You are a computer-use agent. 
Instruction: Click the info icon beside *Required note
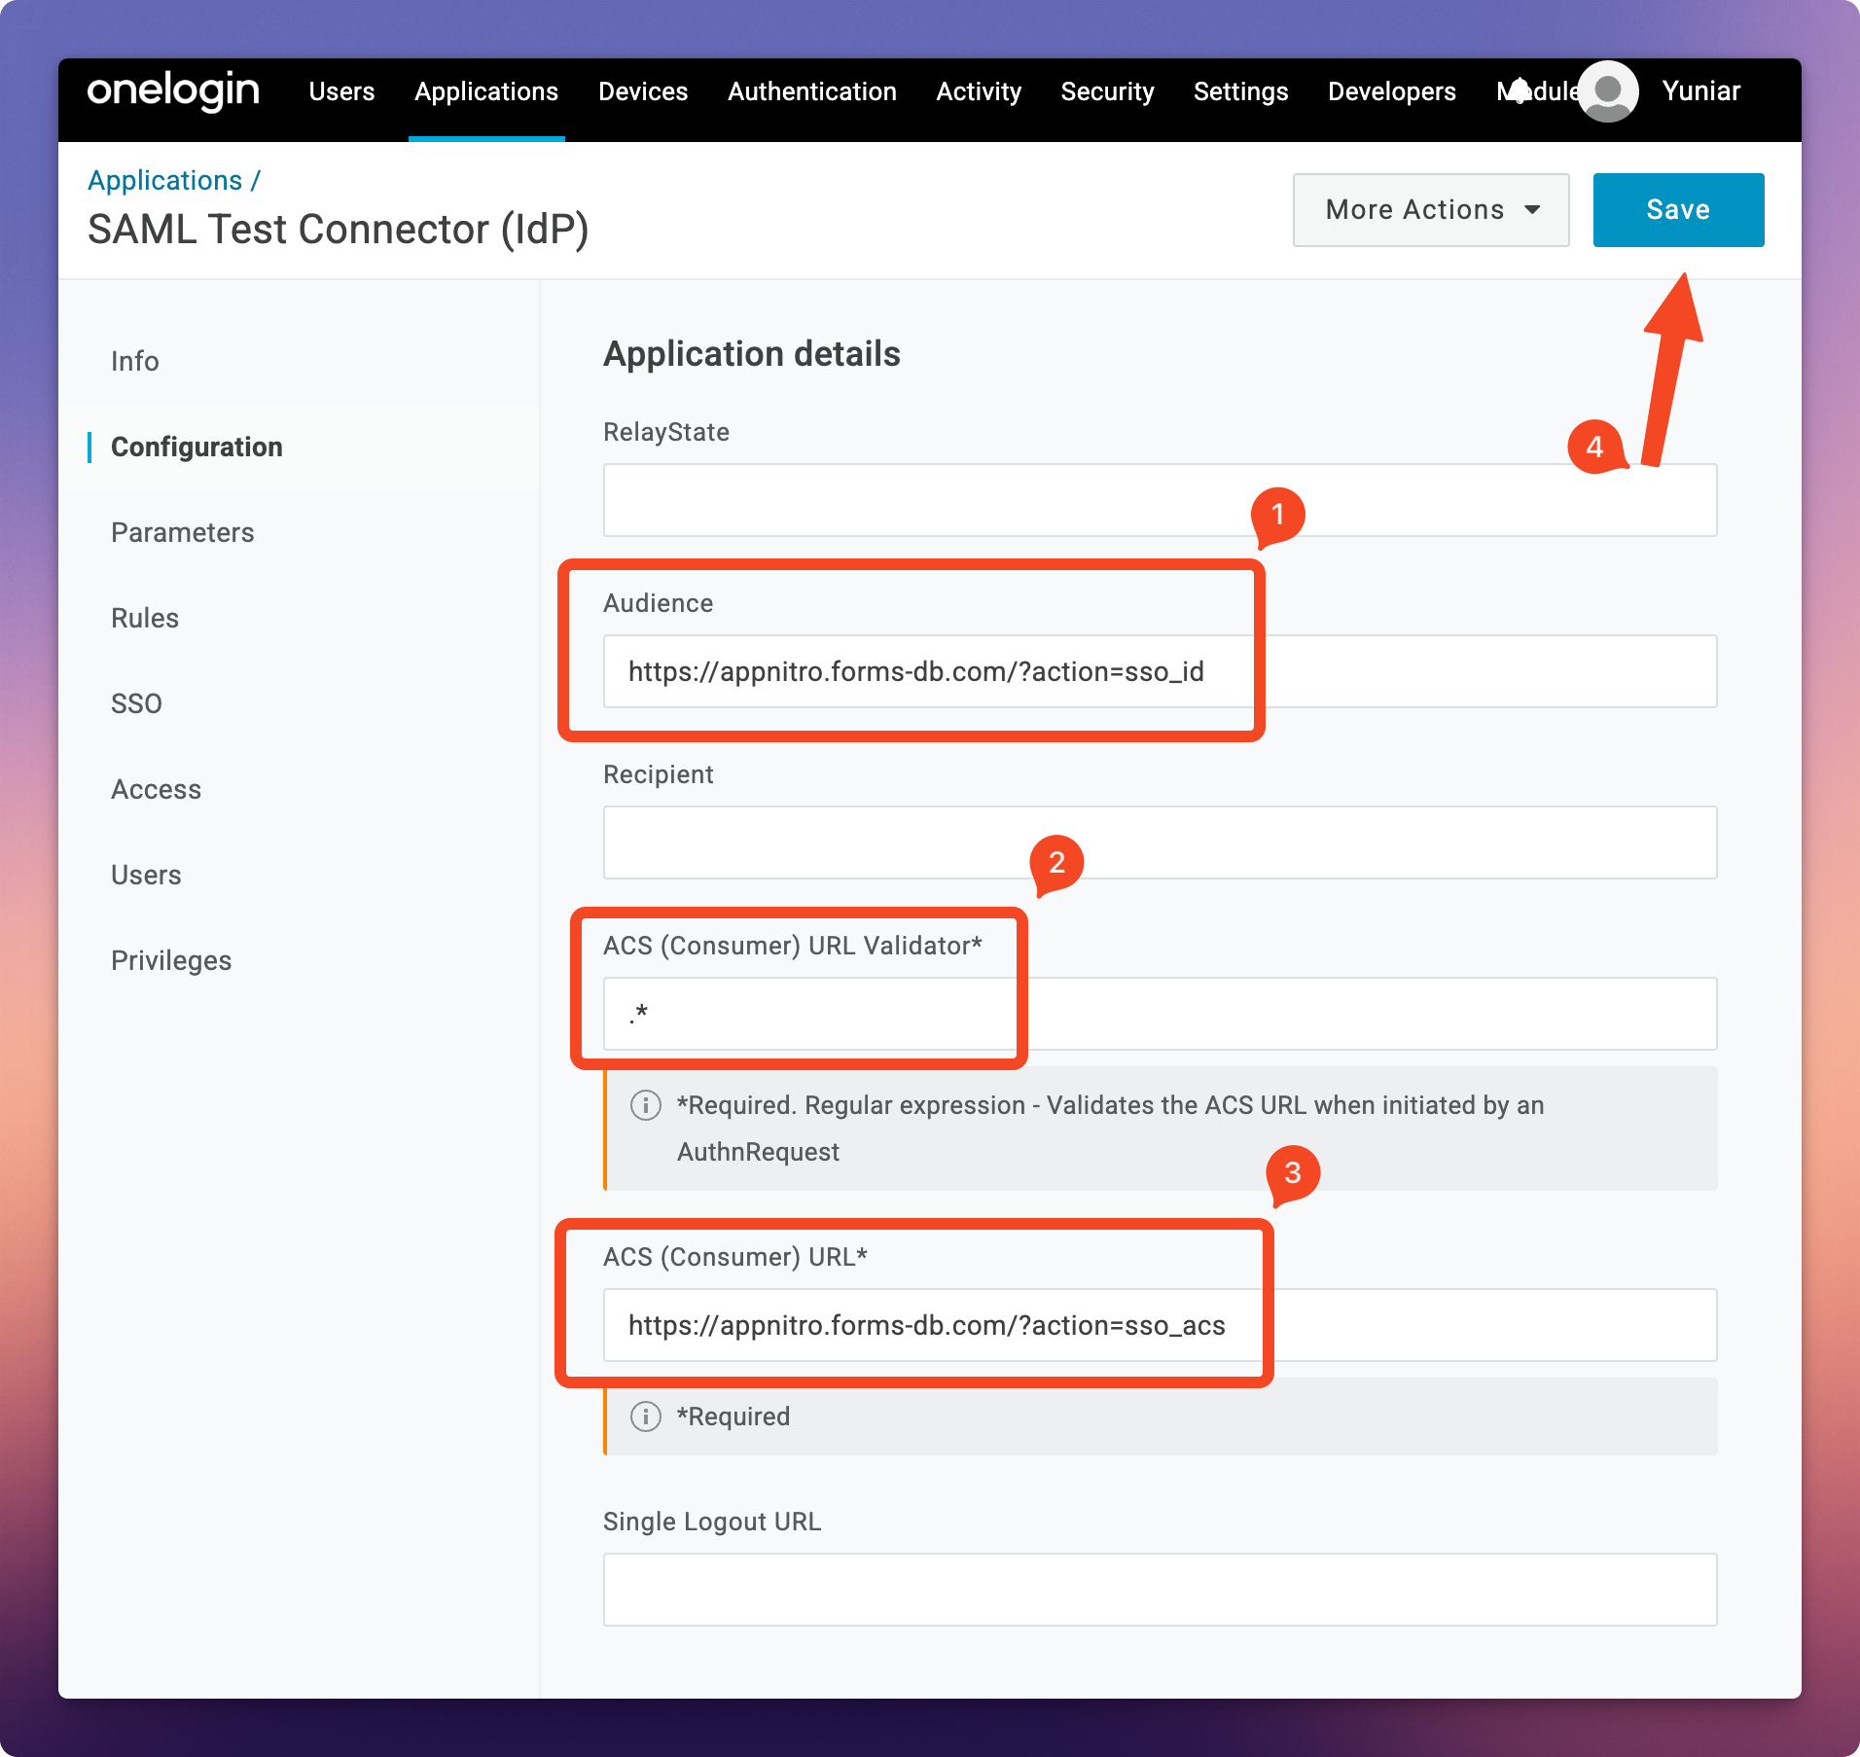(645, 1416)
